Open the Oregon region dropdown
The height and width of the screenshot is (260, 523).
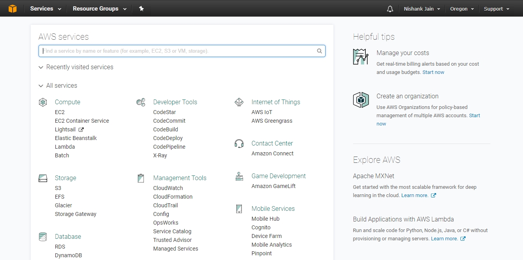[462, 9]
